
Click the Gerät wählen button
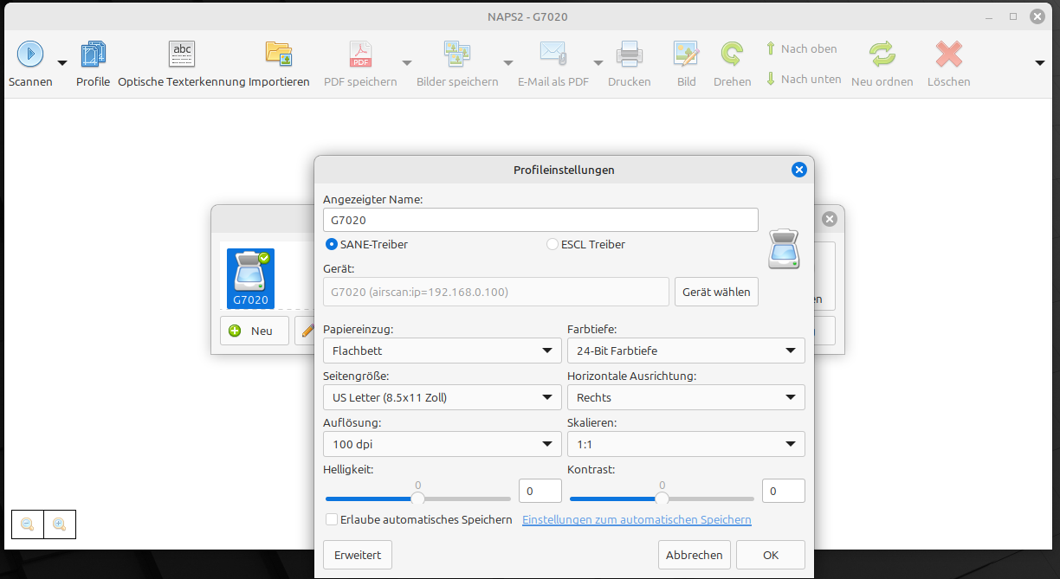point(716,292)
